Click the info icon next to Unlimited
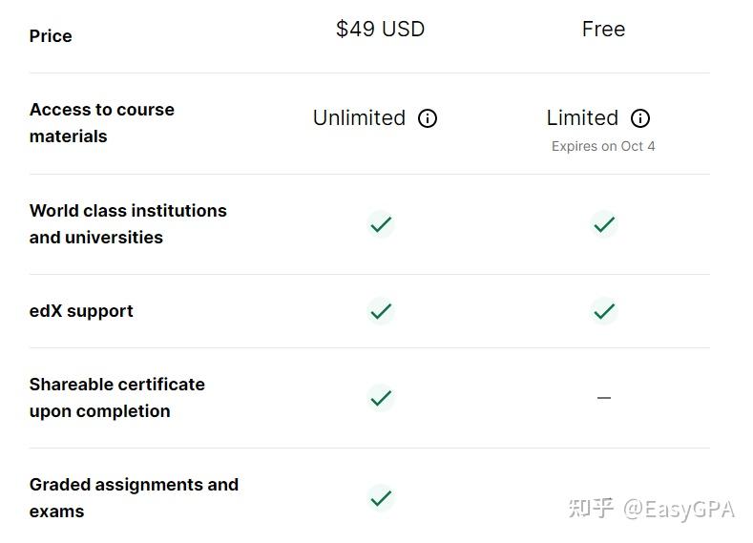The image size is (753, 543). coord(428,118)
